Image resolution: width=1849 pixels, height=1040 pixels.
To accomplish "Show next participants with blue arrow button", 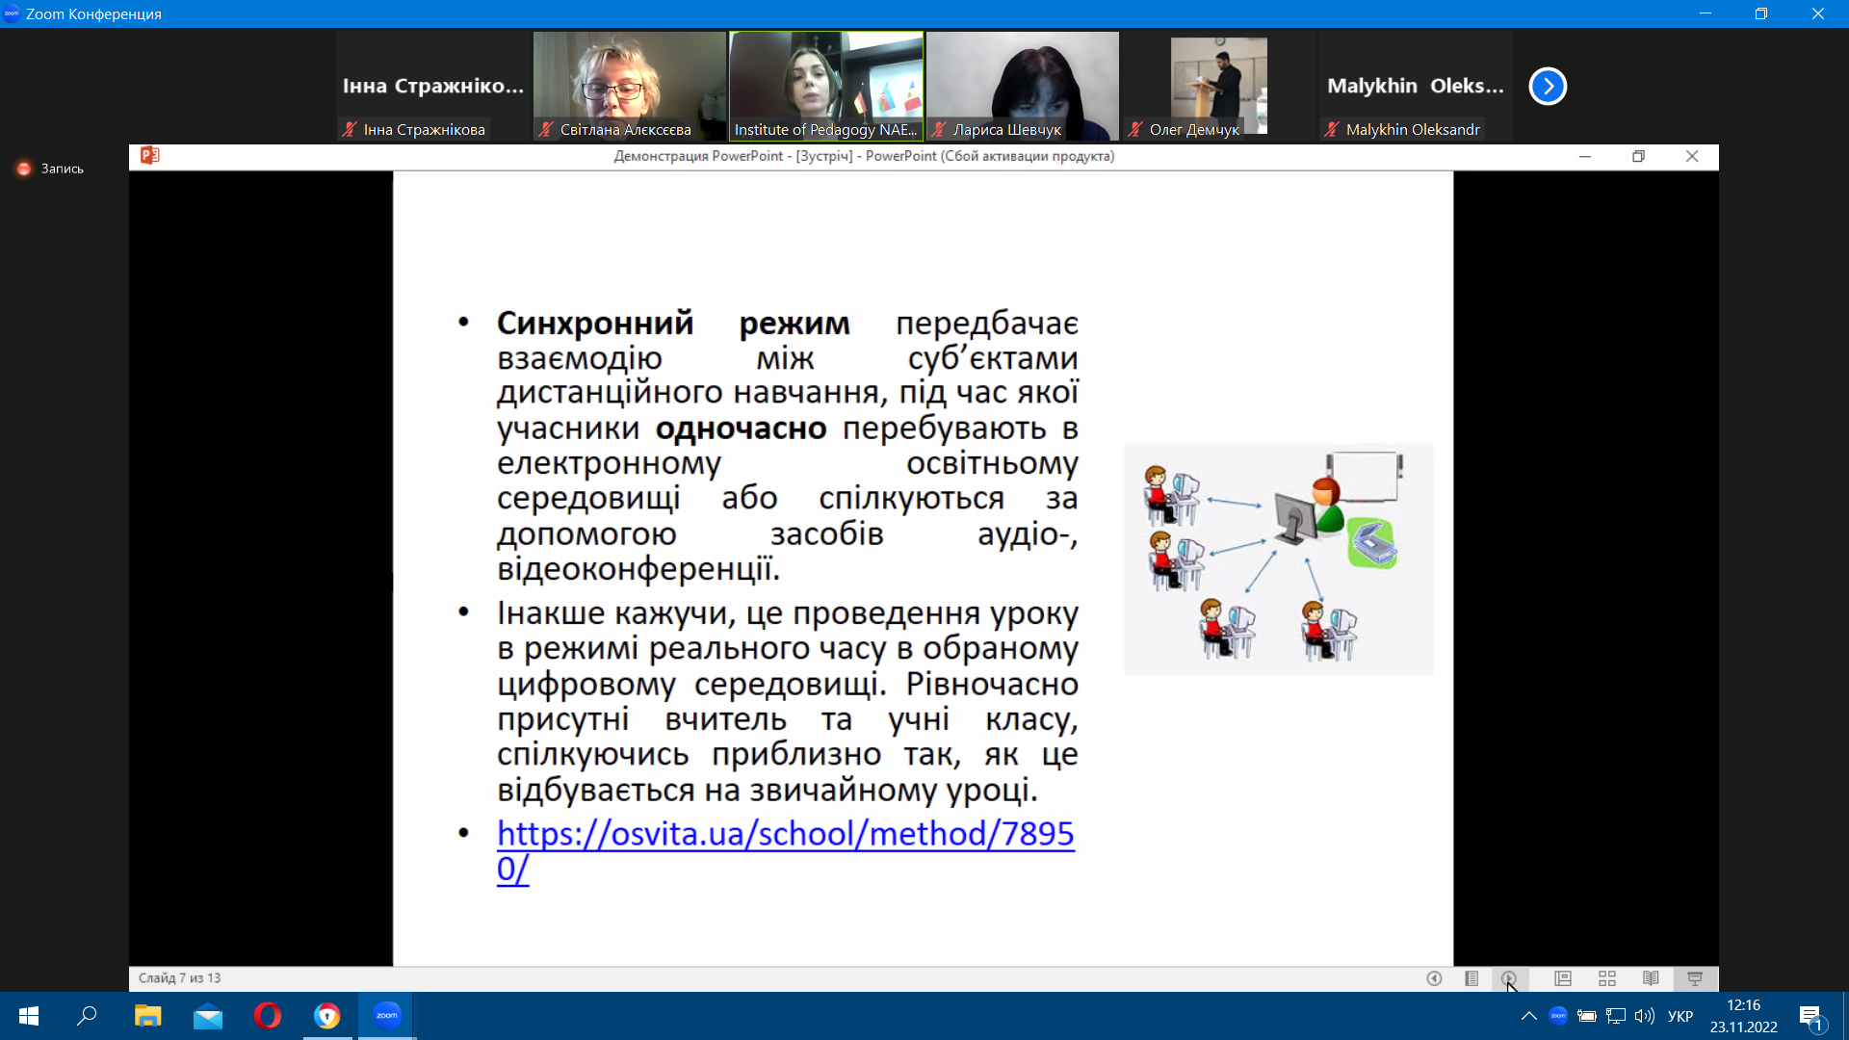I will 1548,86.
